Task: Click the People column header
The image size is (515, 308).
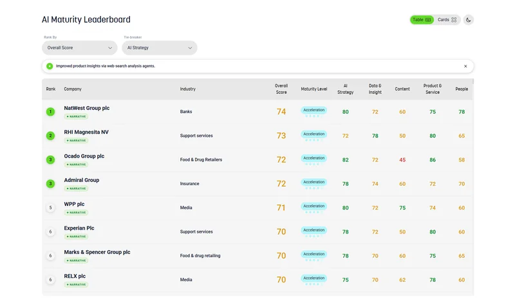Action: pos(462,89)
